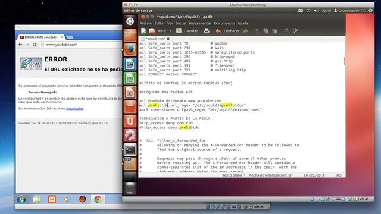Image resolution: width=381 pixels, height=214 pixels.
Task: Click the www.youtube.com address bar
Action: [x=81, y=45]
